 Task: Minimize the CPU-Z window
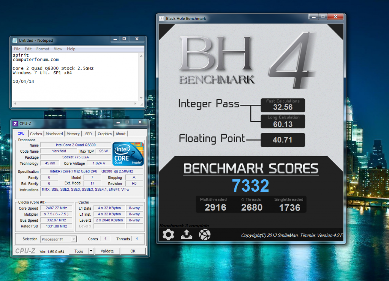click(x=118, y=122)
